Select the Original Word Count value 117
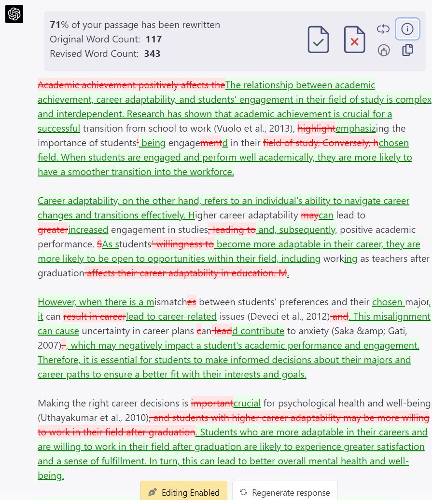Image resolution: width=432 pixels, height=500 pixels. click(154, 39)
